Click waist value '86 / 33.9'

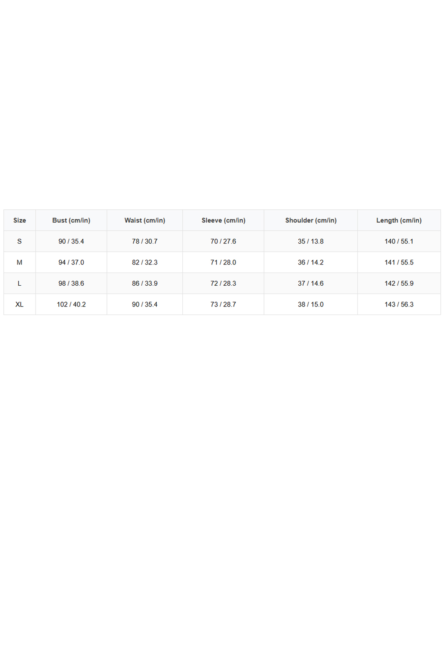click(145, 284)
